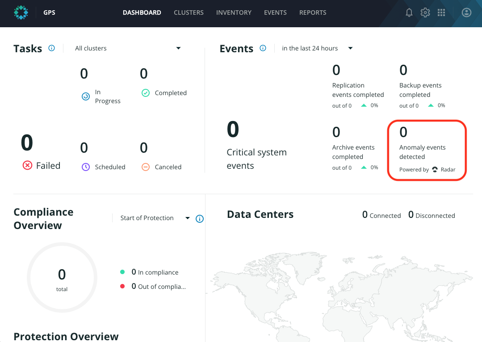Navigate to the EVENTS tab
The height and width of the screenshot is (342, 482).
tap(275, 13)
